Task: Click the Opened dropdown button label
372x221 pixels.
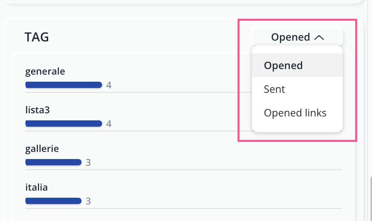Action: pyautogui.click(x=290, y=37)
